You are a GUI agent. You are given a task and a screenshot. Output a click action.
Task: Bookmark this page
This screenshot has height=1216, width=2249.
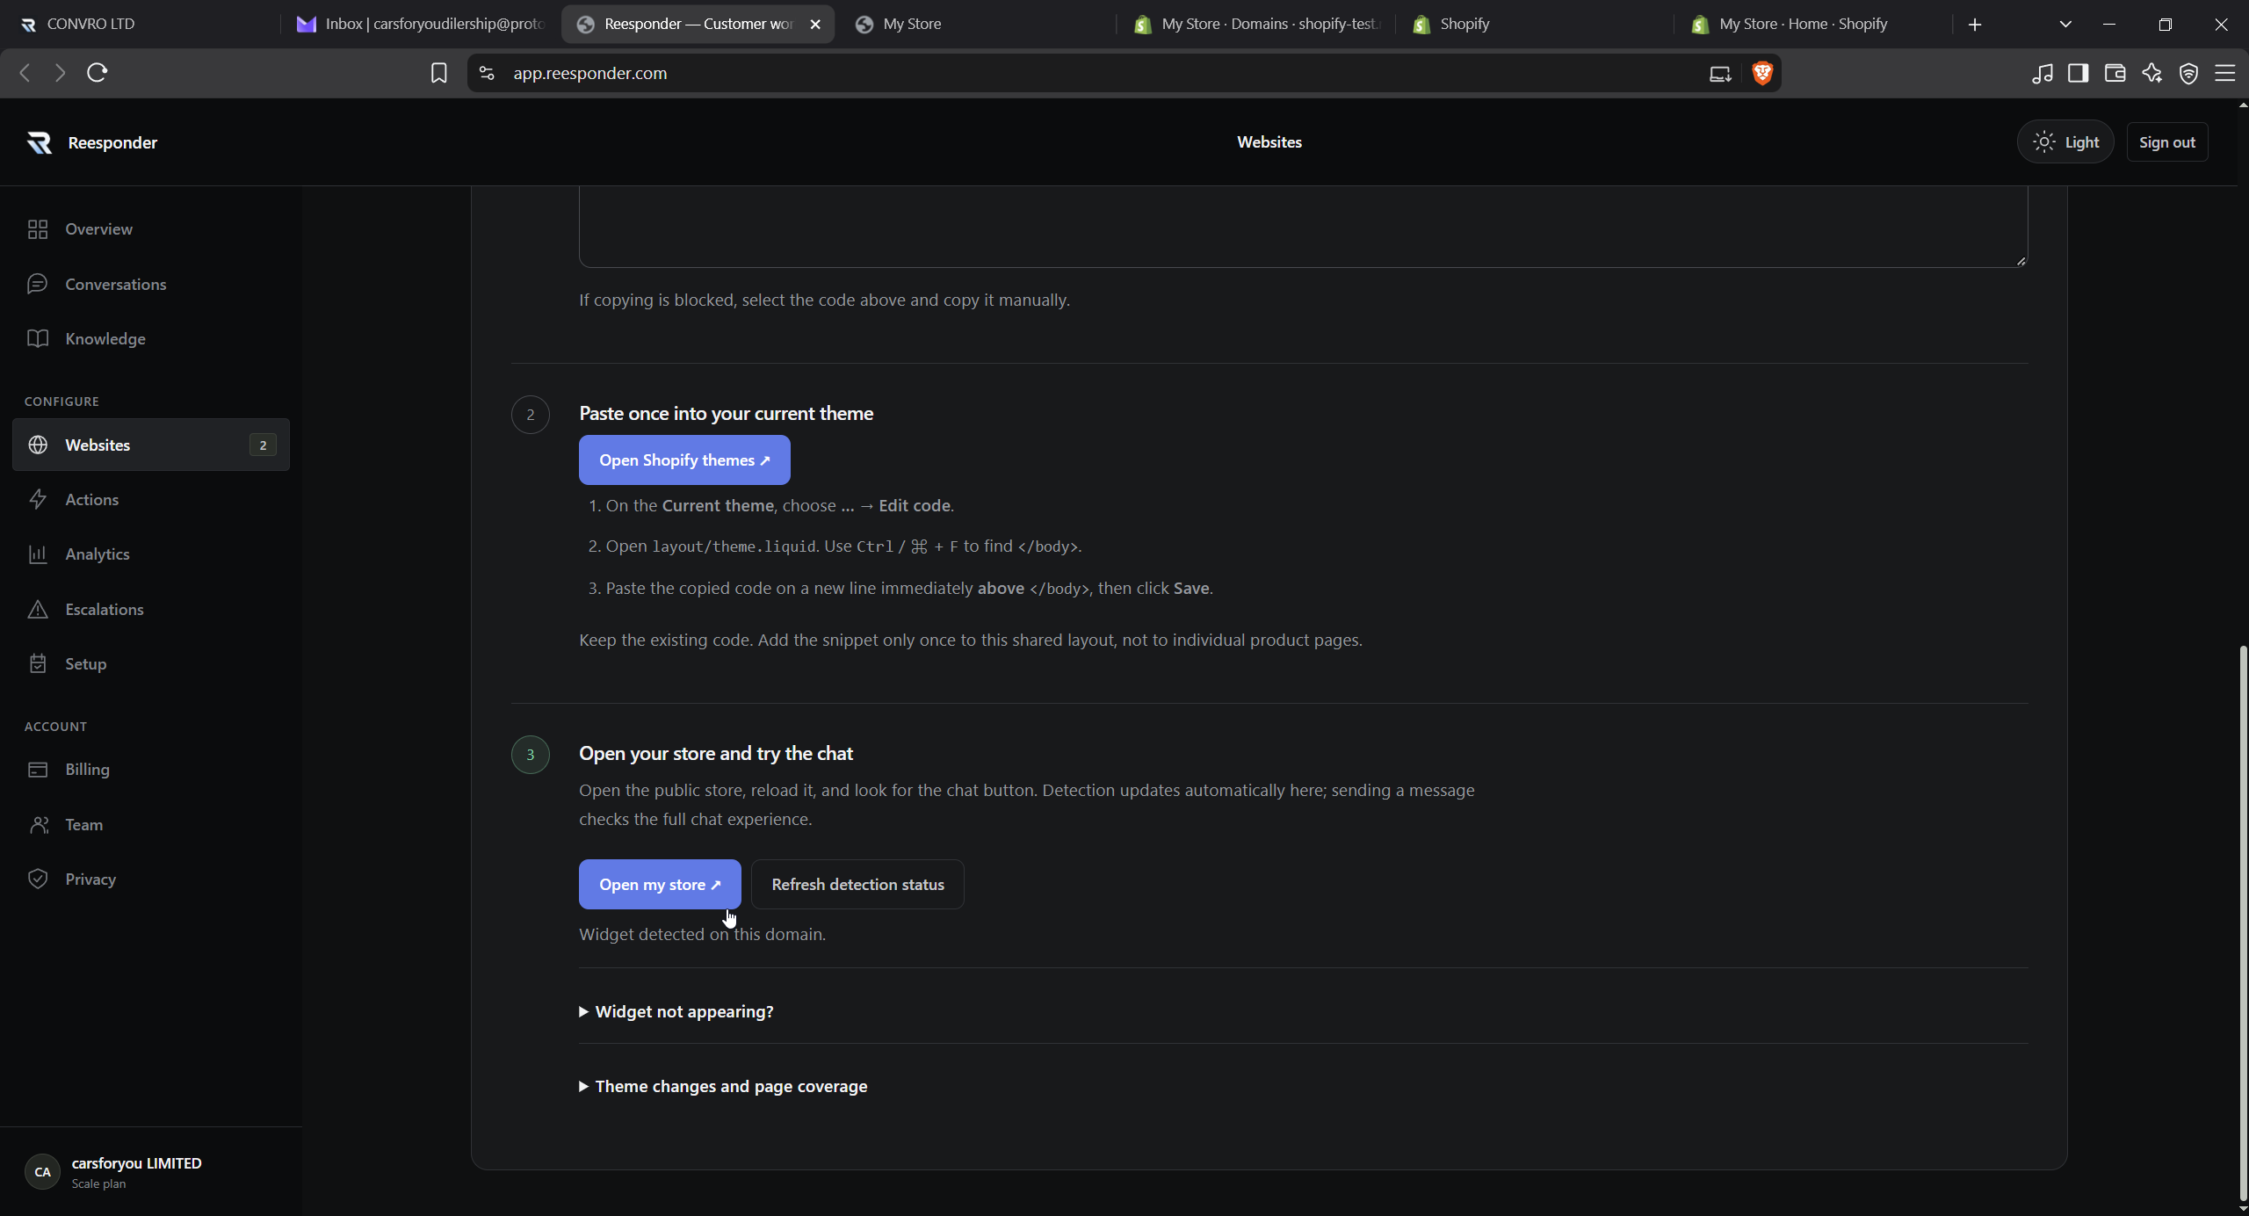(439, 73)
